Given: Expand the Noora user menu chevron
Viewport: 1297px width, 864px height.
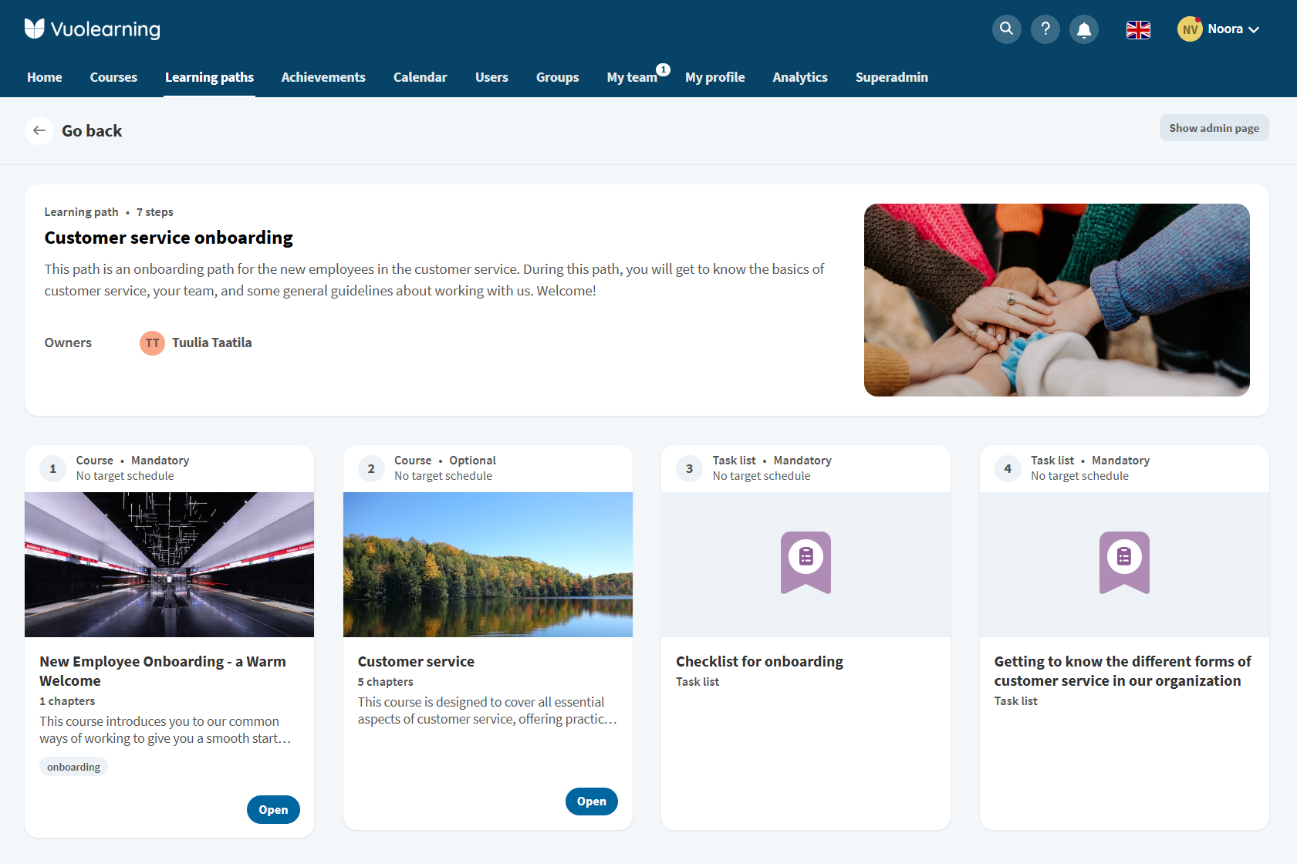Looking at the screenshot, I should 1254,29.
